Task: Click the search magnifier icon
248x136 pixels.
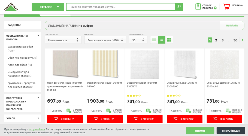Action: point(179,7)
